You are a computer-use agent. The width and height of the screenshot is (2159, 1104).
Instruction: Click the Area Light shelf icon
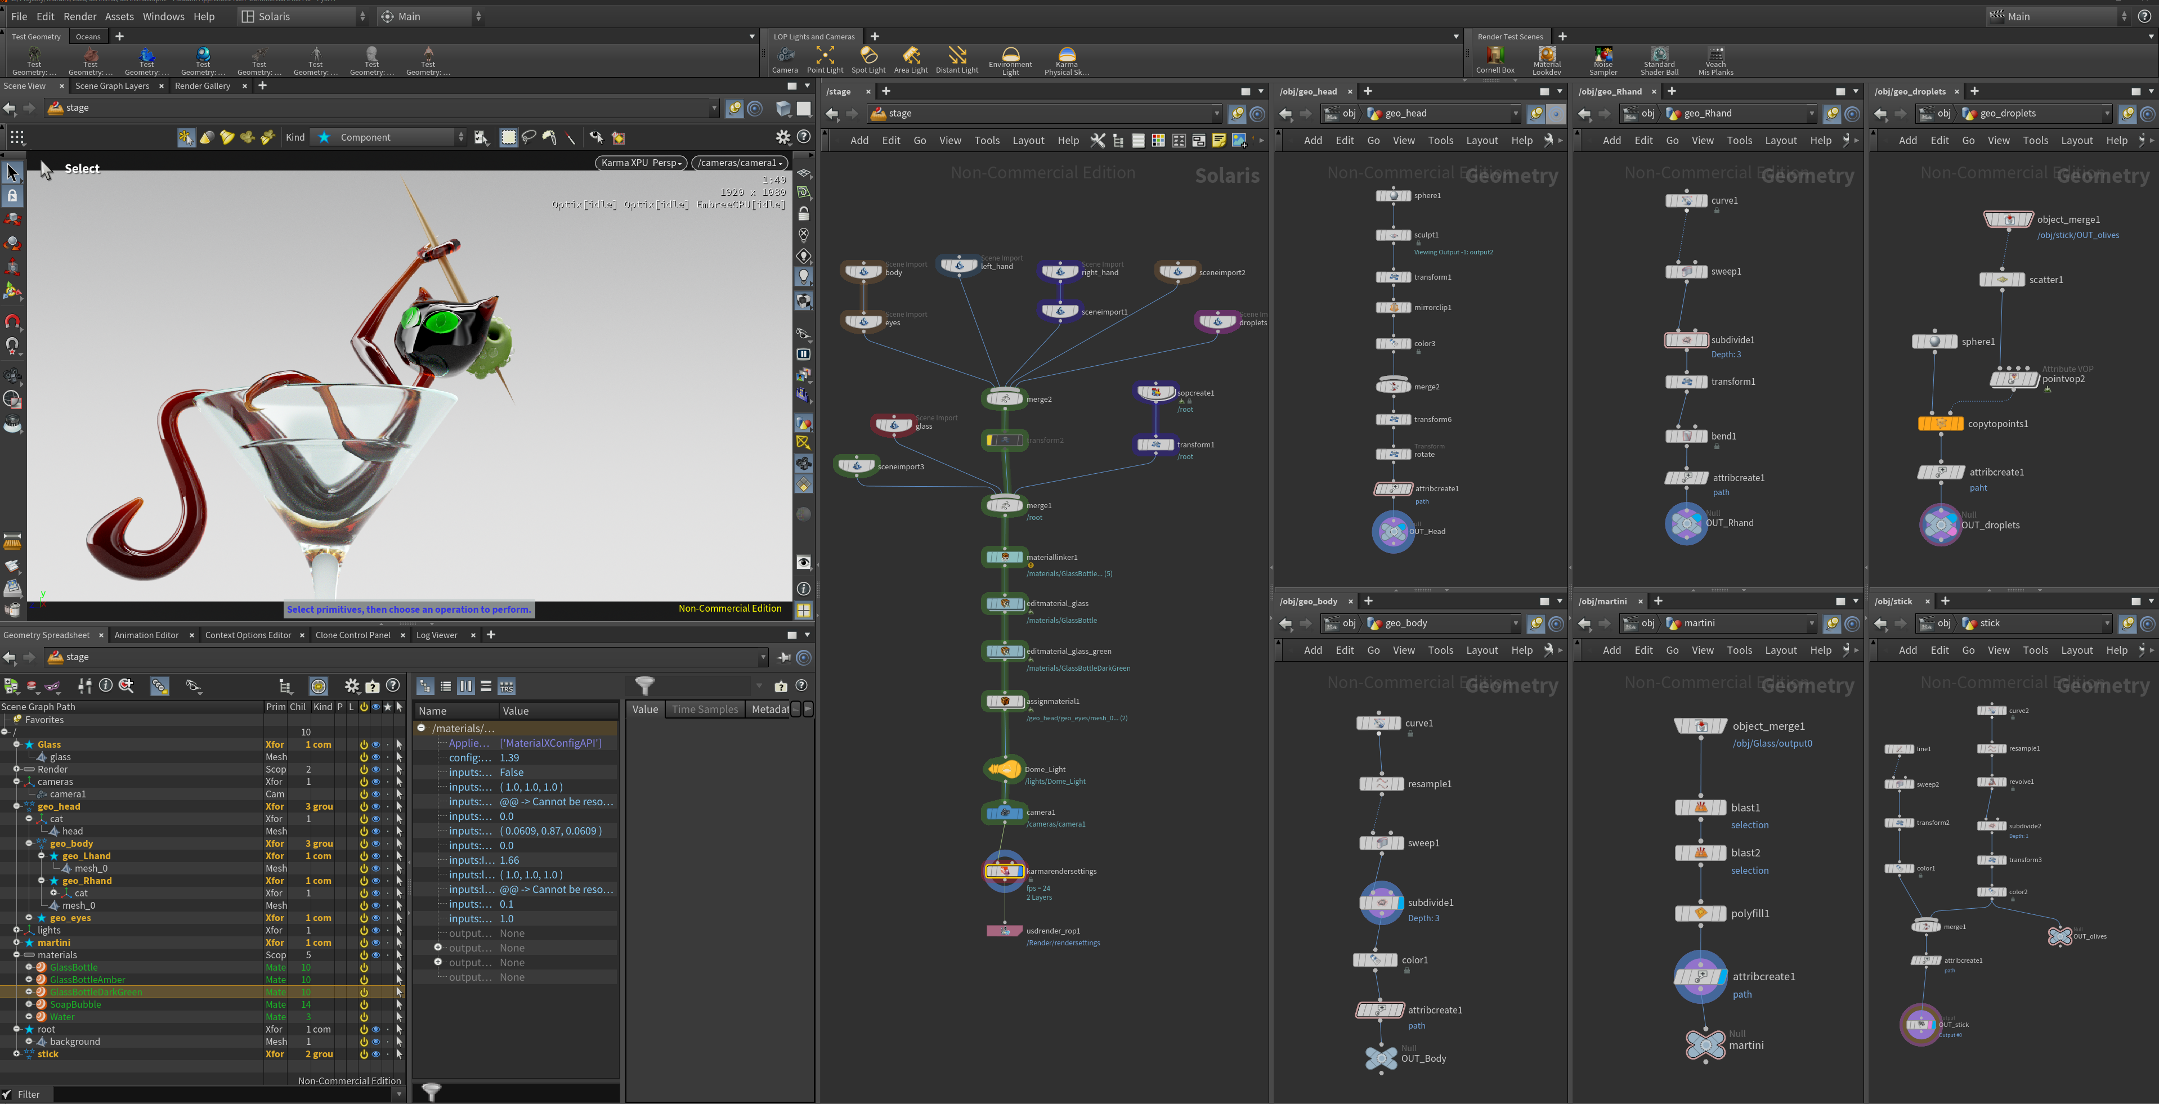coord(910,60)
